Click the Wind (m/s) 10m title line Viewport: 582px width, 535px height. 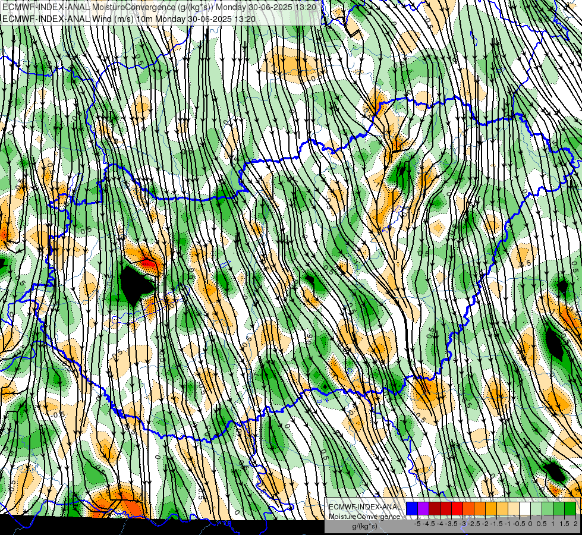129,18
